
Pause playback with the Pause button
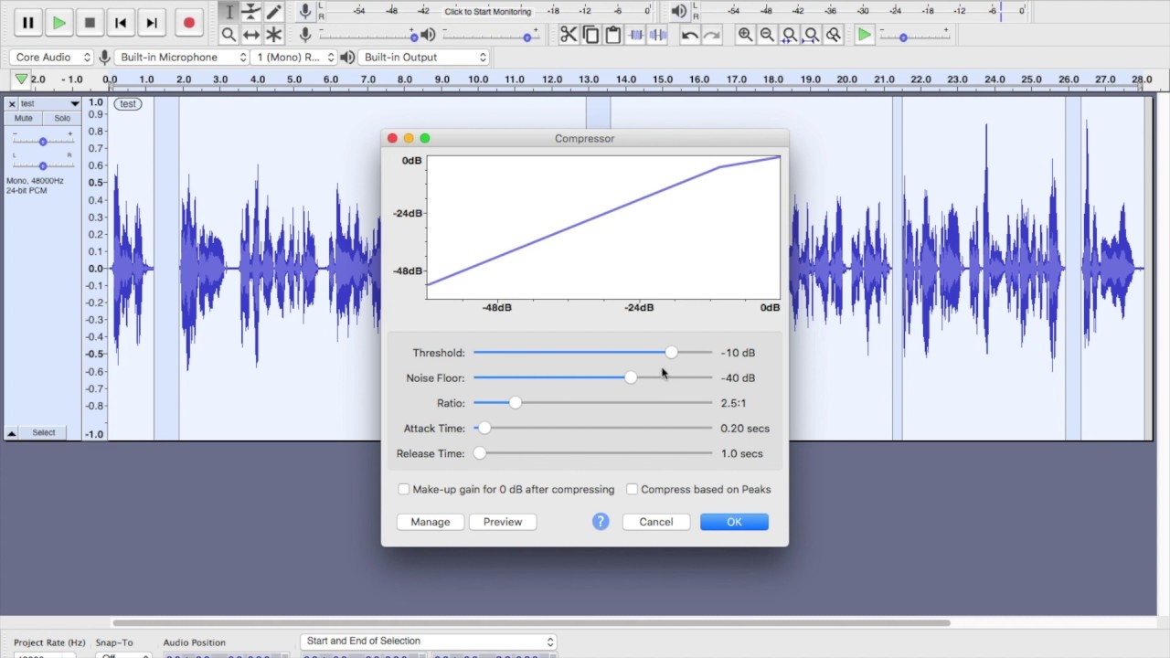[x=27, y=23]
